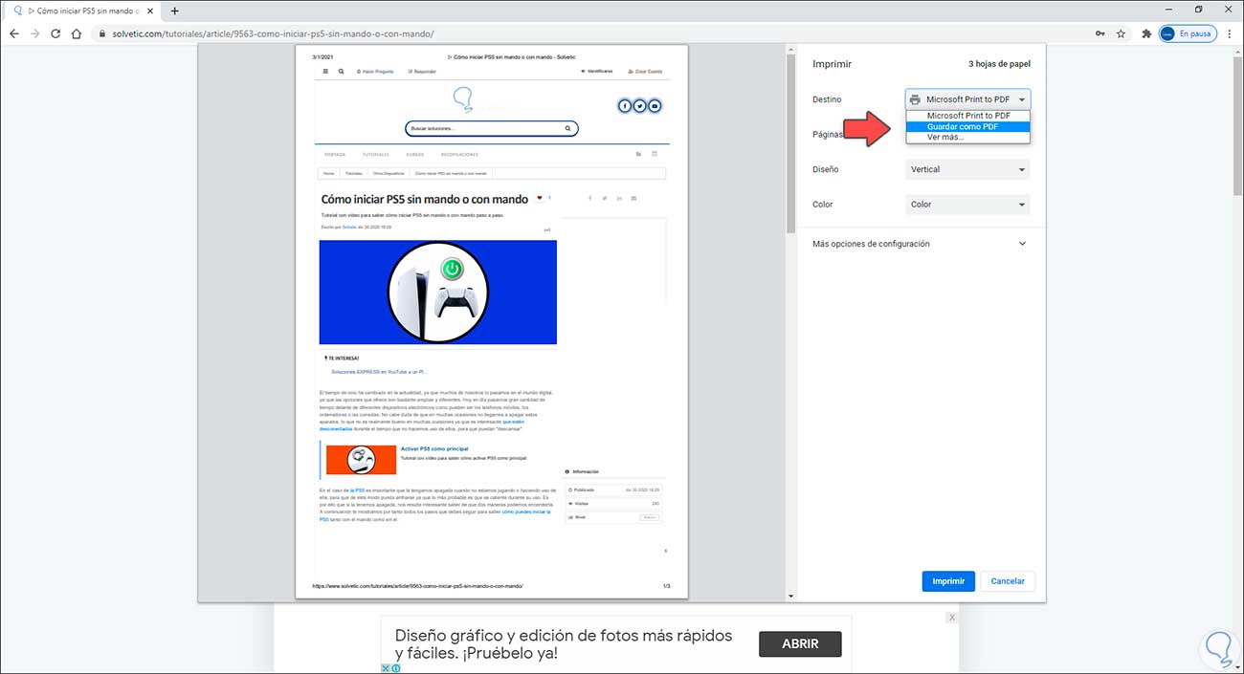Screen dimensions: 1244x674
Task: Click the 'Imprimir' dialog title
Action: pyautogui.click(x=832, y=64)
